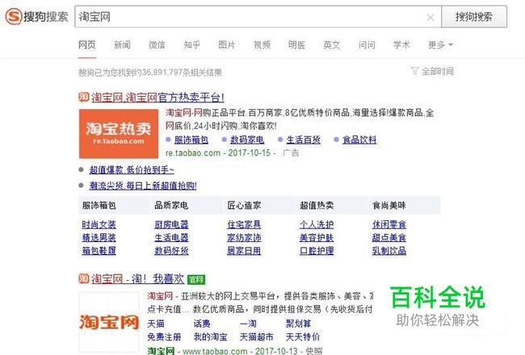Screen dimensions: 525x355
Task: Open the 聚划算 quick link
Action: pyautogui.click(x=298, y=324)
